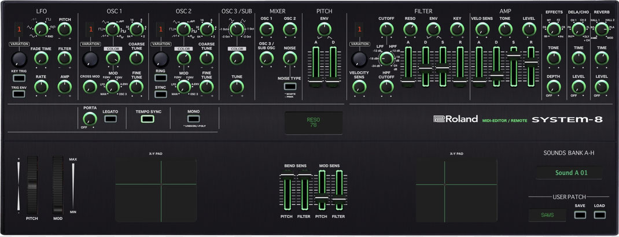Image resolution: width=619 pixels, height=237 pixels.
Task: Click the SAVE user patch button
Action: (x=580, y=215)
